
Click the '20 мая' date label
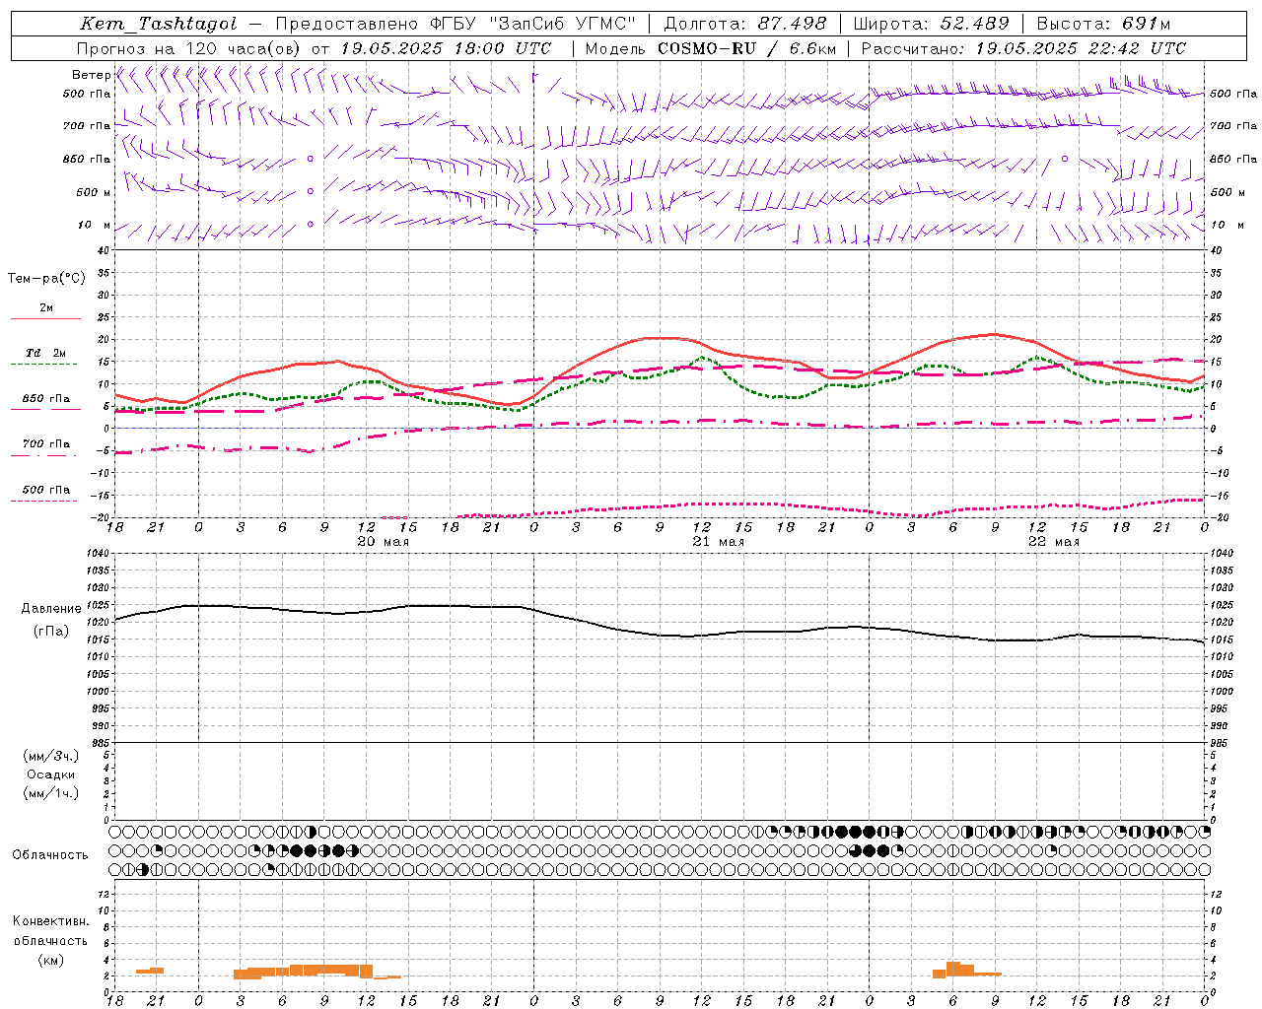[384, 542]
